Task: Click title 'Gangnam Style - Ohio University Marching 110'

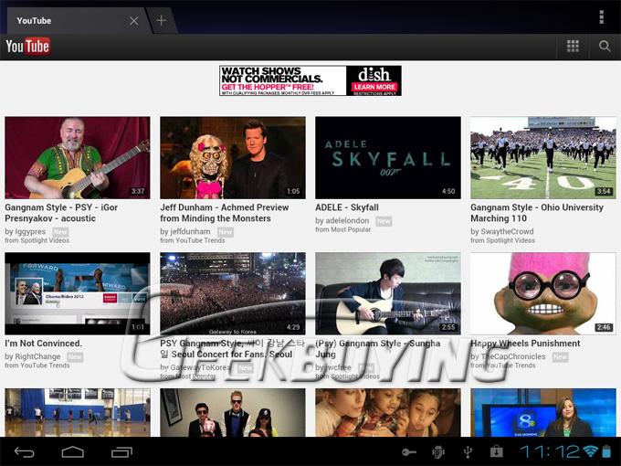Action: (x=537, y=213)
